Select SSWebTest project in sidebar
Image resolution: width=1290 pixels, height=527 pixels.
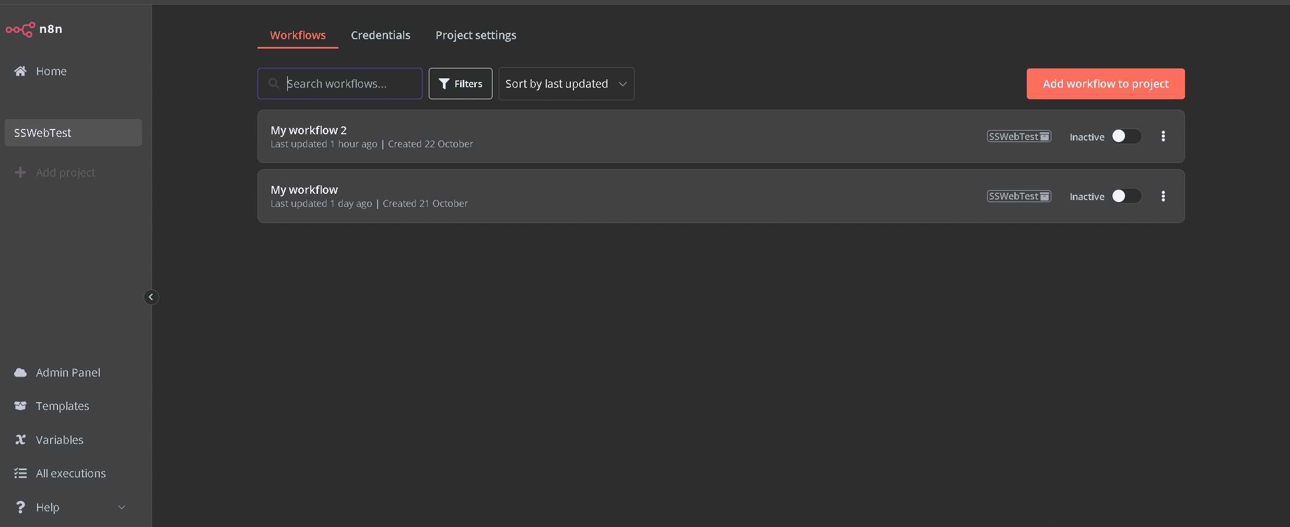[x=73, y=133]
